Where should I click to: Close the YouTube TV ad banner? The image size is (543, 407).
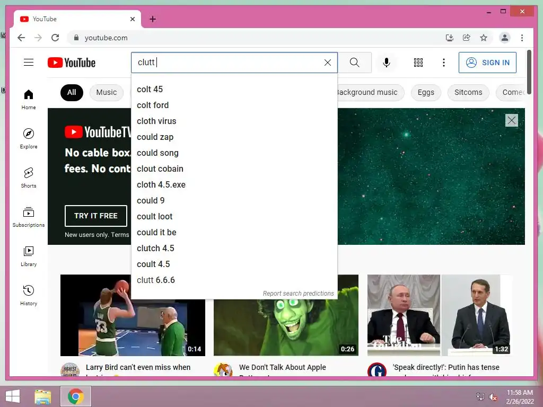point(512,120)
